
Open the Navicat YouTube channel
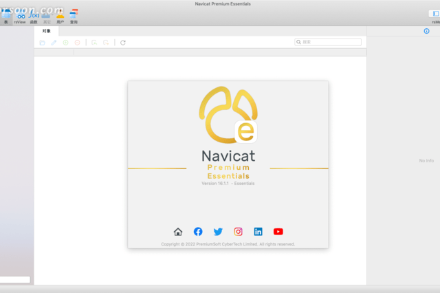coord(278,232)
